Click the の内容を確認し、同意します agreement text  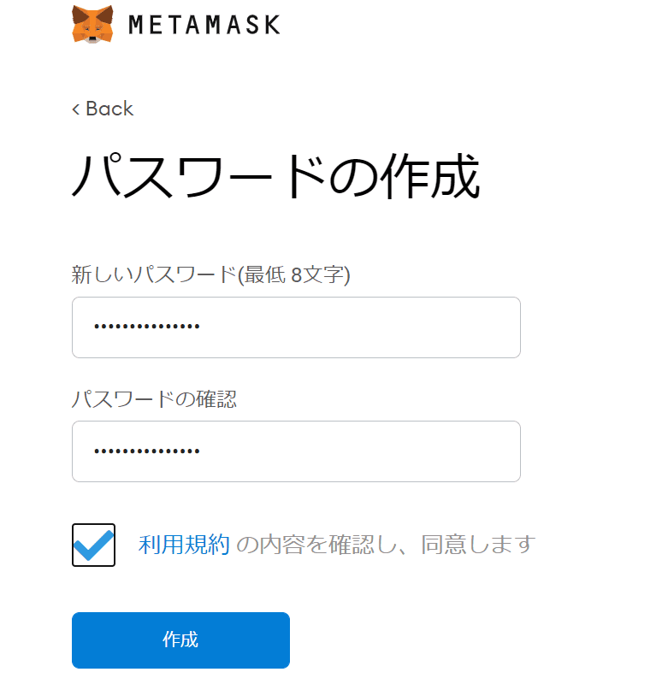coord(386,545)
